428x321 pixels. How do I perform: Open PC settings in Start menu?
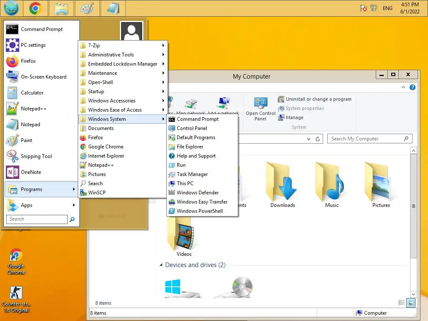[x=41, y=45]
